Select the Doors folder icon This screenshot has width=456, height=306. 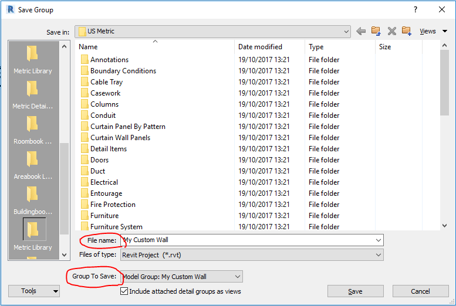(x=85, y=160)
